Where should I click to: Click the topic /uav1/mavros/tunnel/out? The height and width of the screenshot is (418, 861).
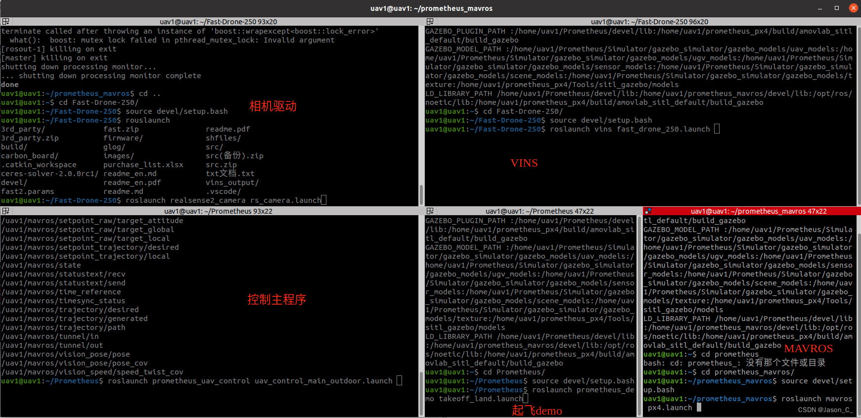click(52, 345)
